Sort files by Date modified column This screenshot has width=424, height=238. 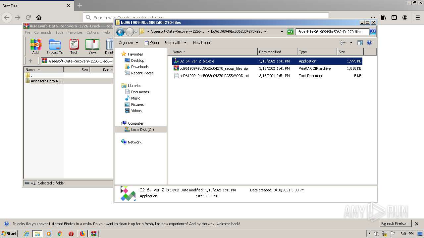[x=277, y=52]
